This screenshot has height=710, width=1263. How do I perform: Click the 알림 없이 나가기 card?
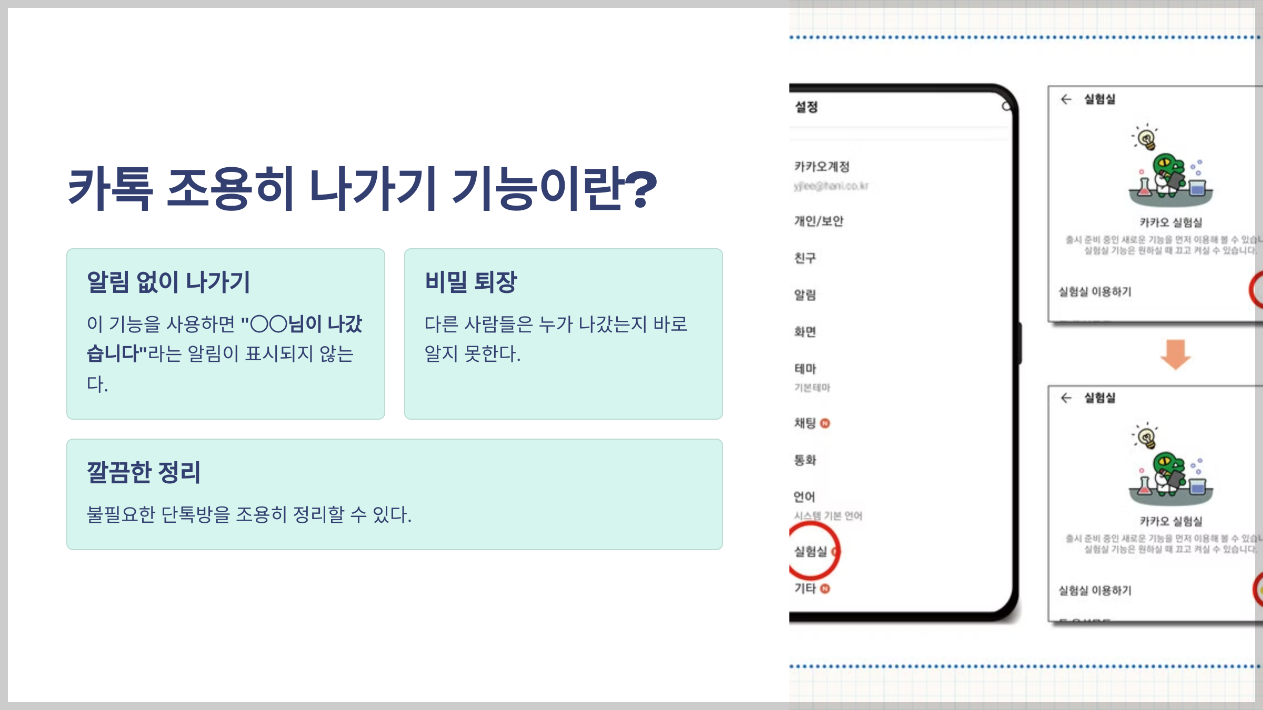[x=226, y=333]
